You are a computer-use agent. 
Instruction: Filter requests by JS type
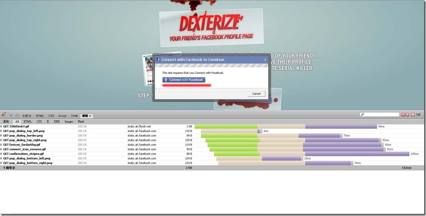[48, 122]
